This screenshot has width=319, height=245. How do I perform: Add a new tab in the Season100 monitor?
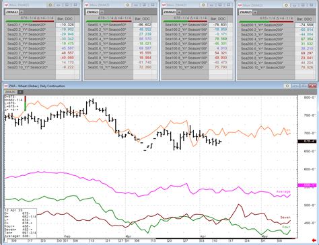point(179,12)
